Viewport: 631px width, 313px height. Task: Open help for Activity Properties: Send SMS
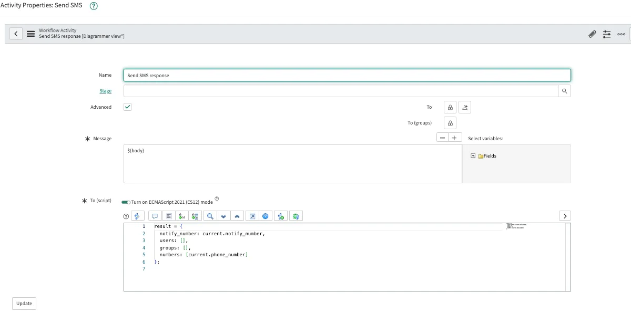[94, 6]
